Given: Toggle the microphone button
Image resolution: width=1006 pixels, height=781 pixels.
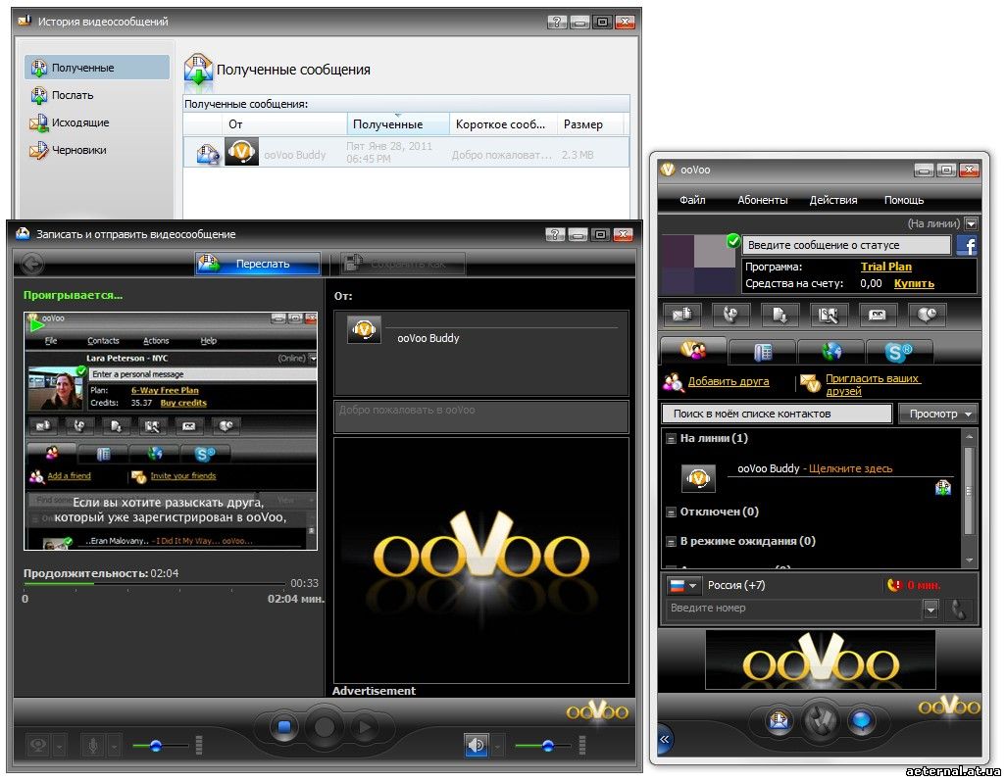Looking at the screenshot, I should point(93,745).
